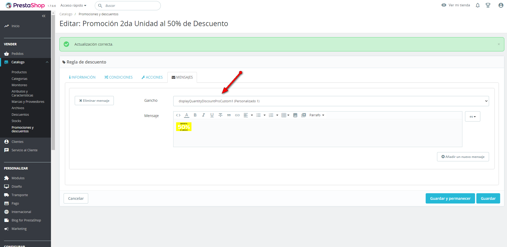
Task: Open Internacional in sidebar
Action: (21, 212)
